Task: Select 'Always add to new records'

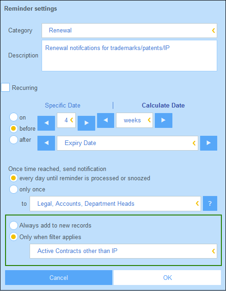Action: [x=13, y=226]
